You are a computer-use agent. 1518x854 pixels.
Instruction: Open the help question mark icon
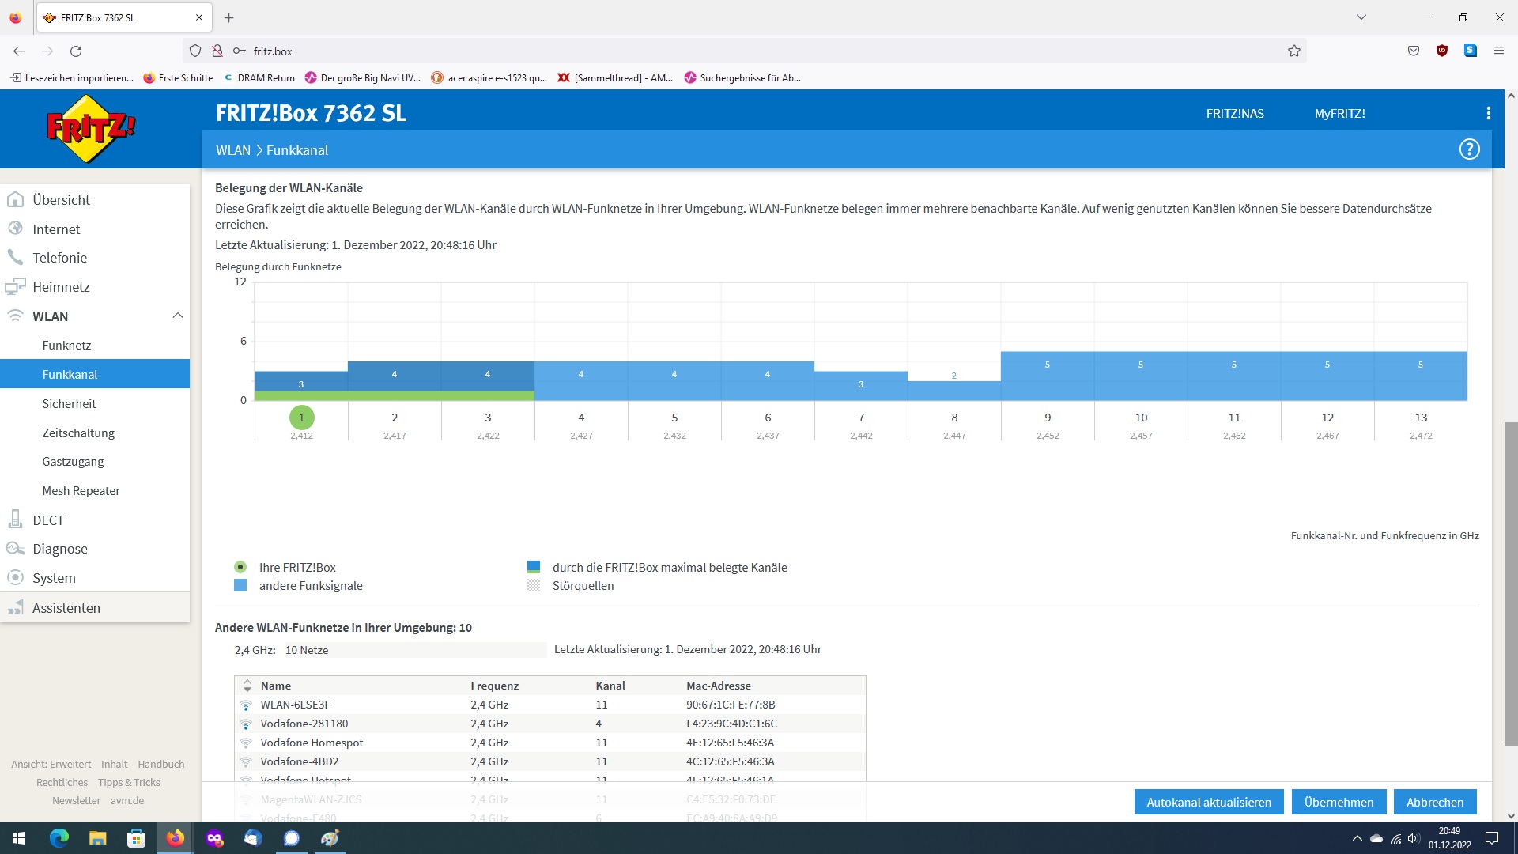[1469, 149]
